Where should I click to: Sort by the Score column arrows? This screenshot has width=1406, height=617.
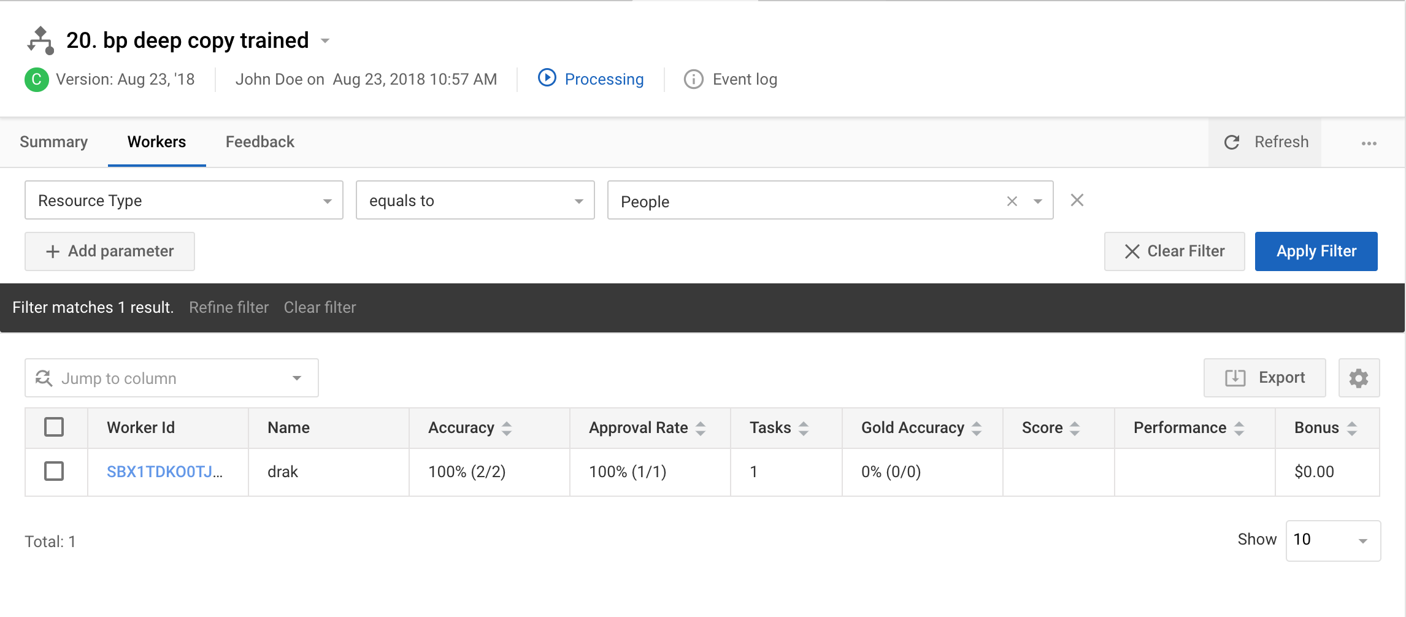[x=1075, y=429]
